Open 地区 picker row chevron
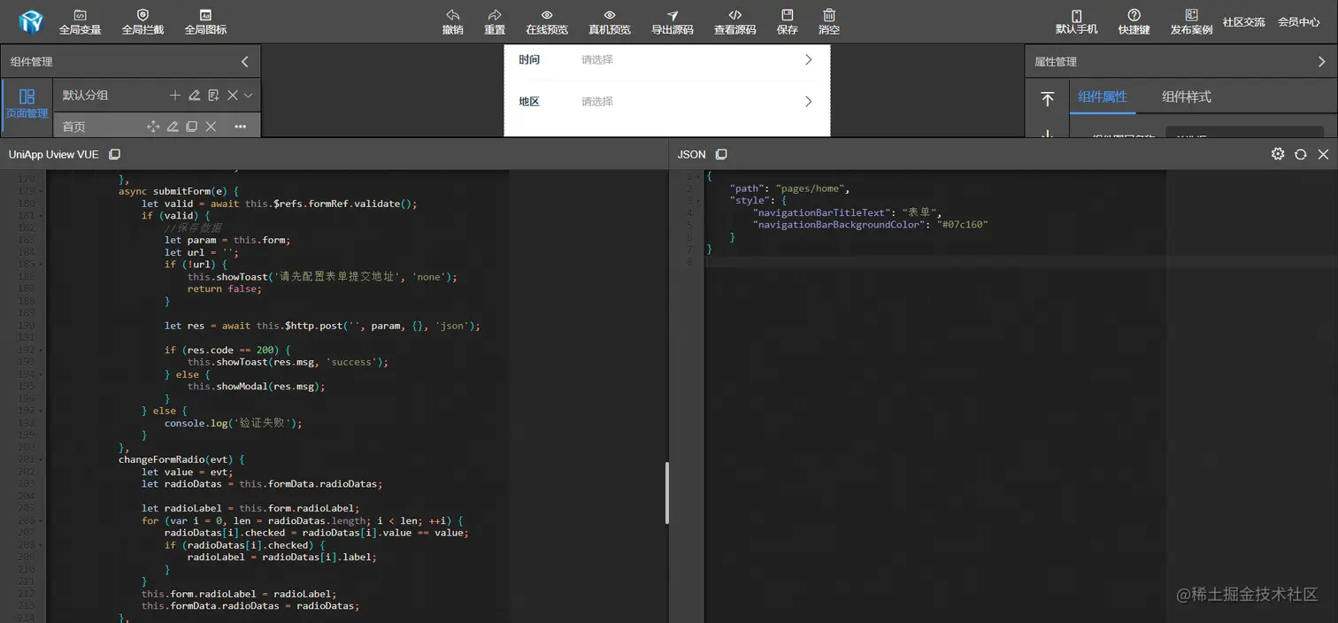 click(808, 102)
